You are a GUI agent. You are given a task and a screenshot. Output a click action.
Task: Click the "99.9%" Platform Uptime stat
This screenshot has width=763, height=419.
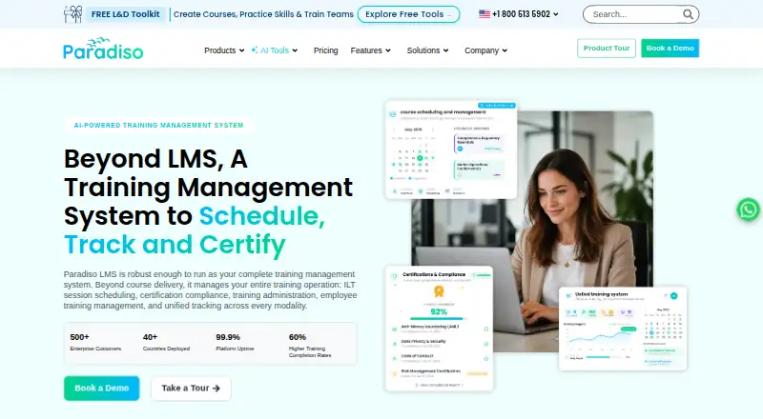[235, 342]
